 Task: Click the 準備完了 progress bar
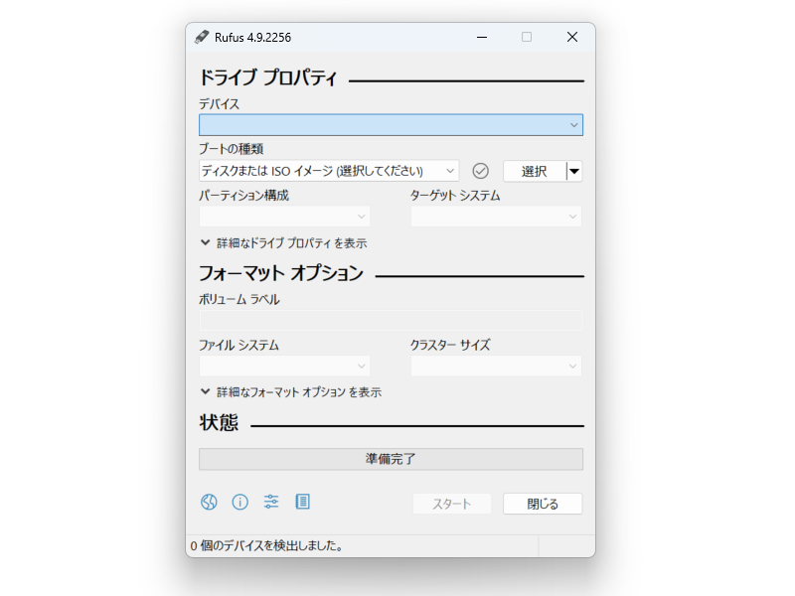click(x=391, y=458)
